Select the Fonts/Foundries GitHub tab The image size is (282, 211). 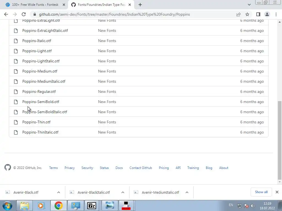101,5
